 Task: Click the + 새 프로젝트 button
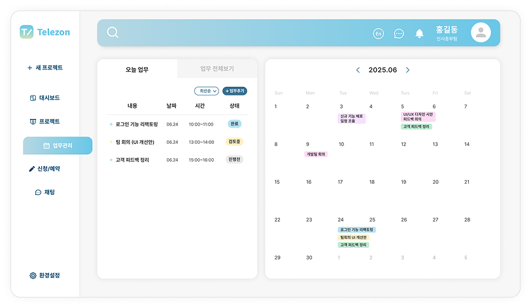pyautogui.click(x=44, y=68)
